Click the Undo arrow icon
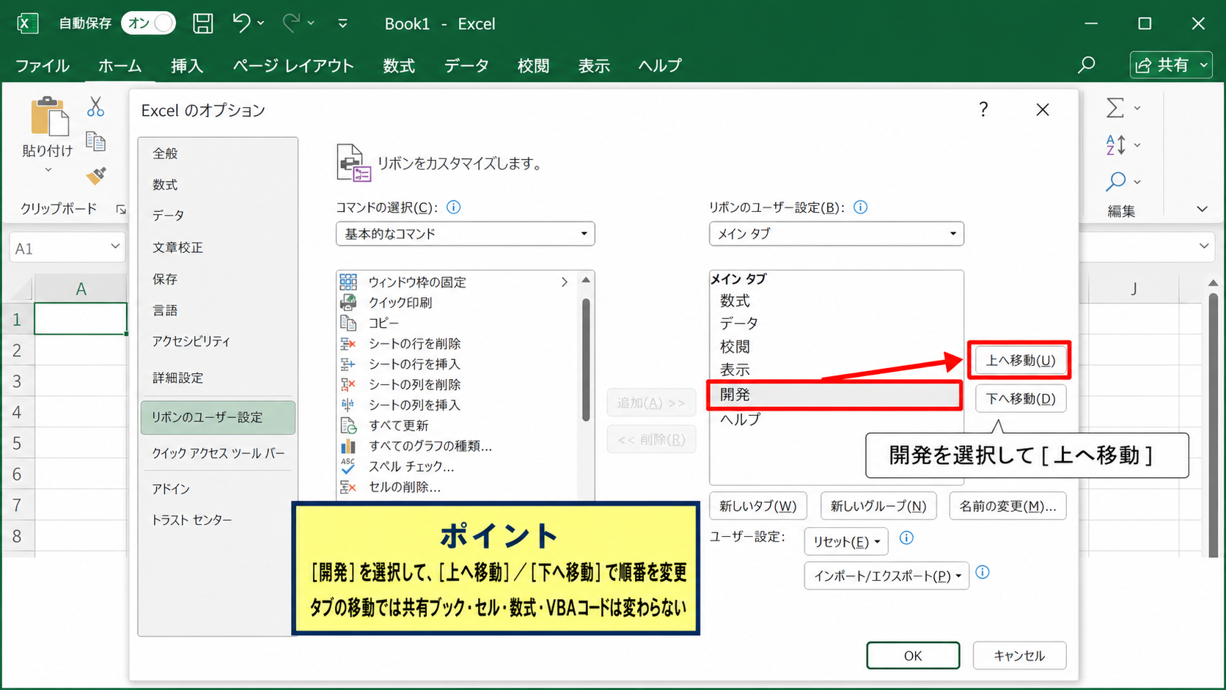This screenshot has height=690, width=1226. [x=241, y=23]
